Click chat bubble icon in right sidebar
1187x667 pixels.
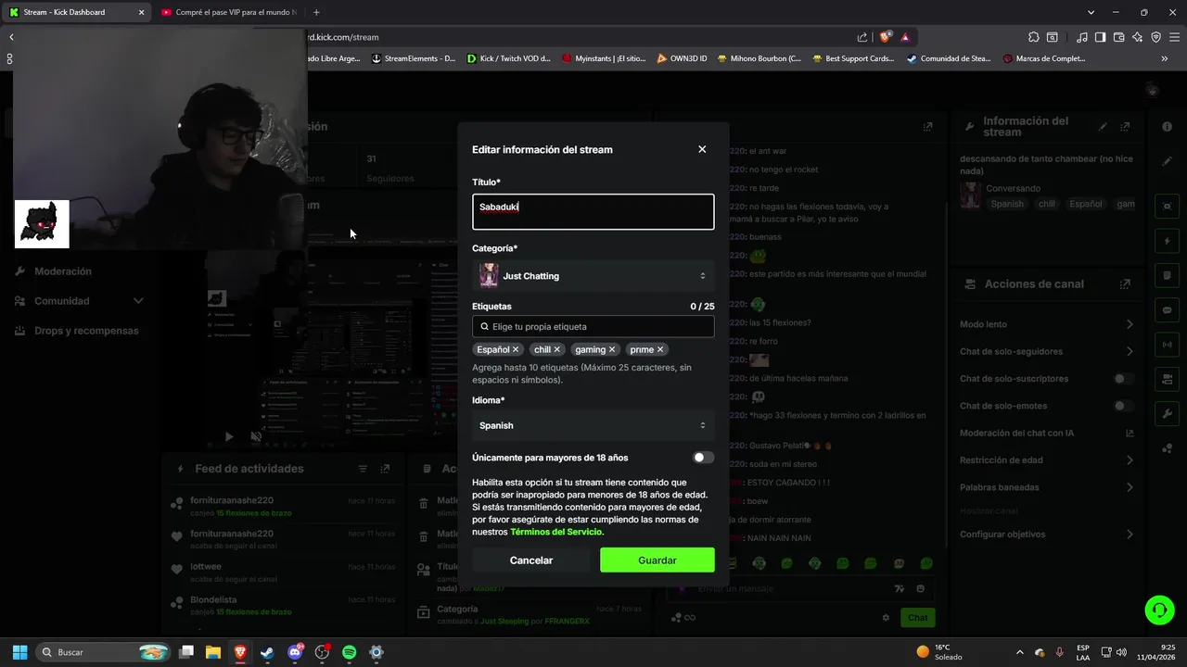click(x=1167, y=310)
